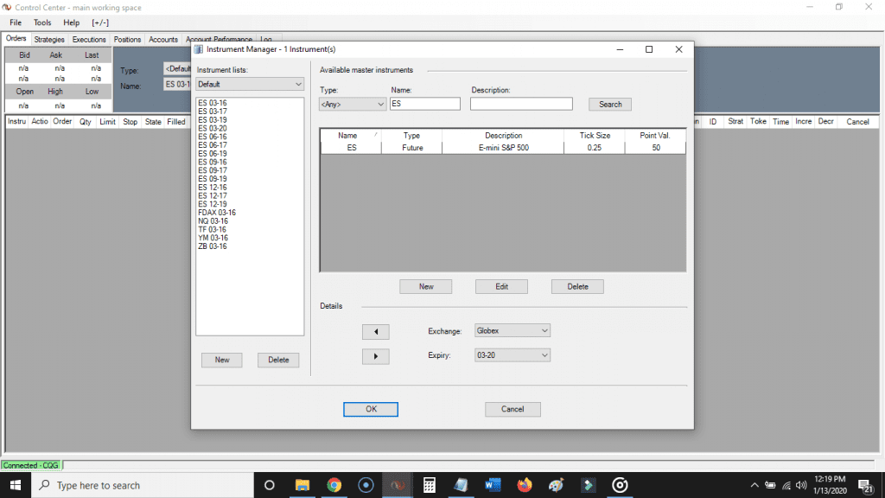
Task: Switch to the Executions tab
Action: 89,40
